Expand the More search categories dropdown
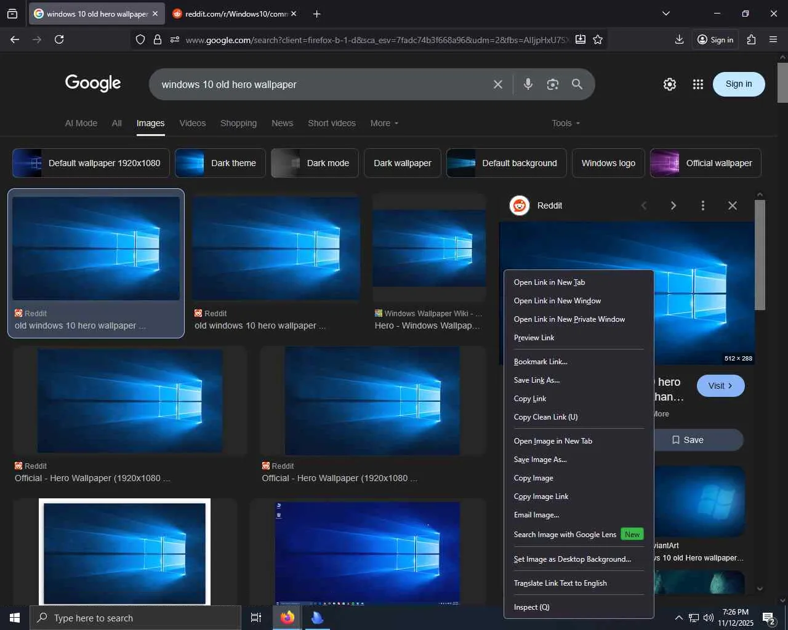The height and width of the screenshot is (630, 788). [x=385, y=123]
